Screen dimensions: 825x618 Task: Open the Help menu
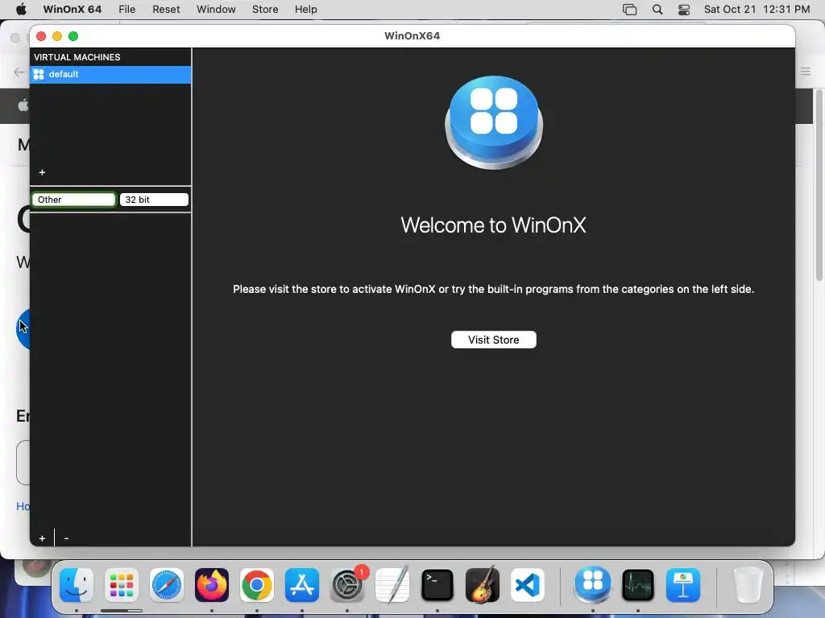coord(305,9)
